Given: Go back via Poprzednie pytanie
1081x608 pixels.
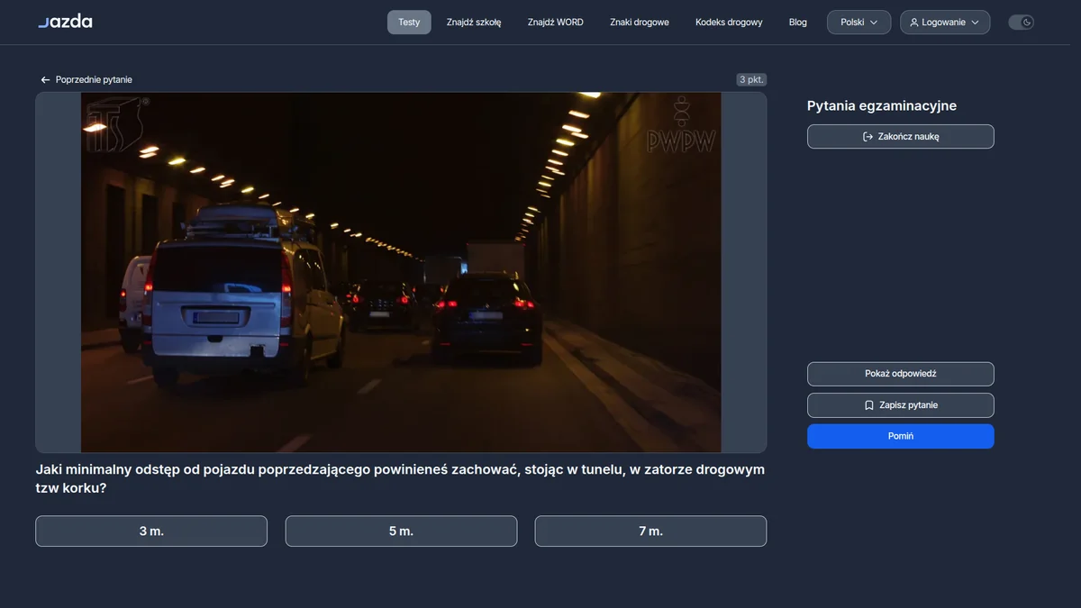Looking at the screenshot, I should (86, 79).
